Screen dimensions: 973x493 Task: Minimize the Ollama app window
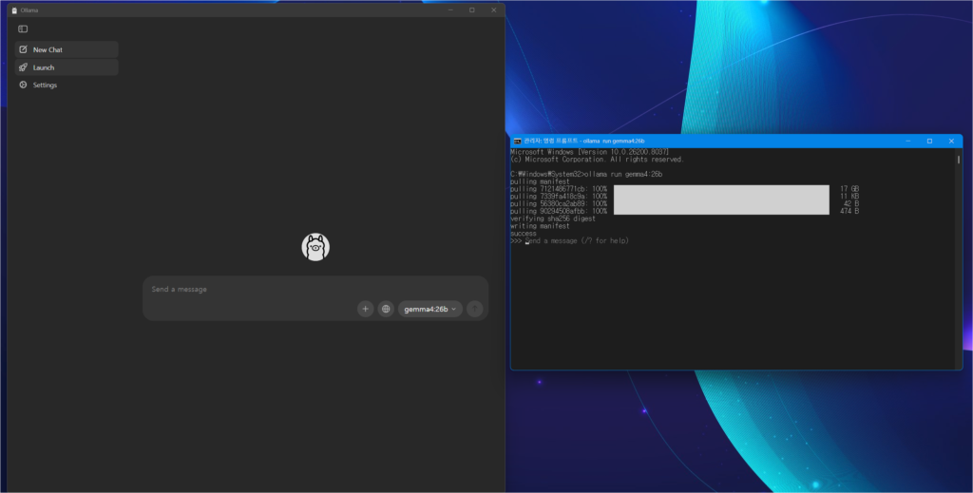coord(450,9)
